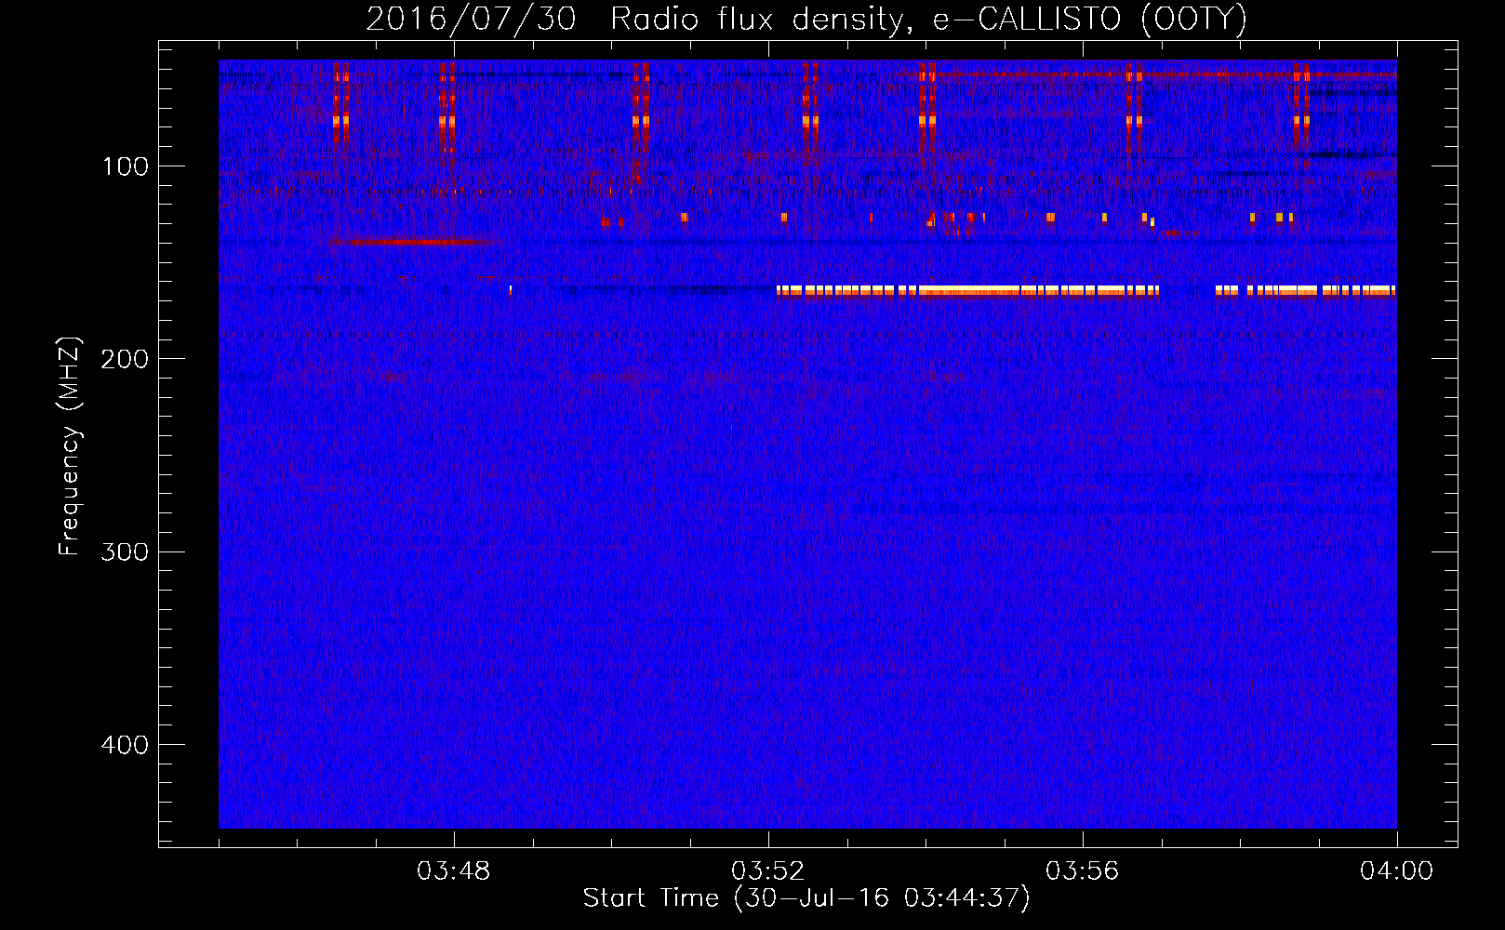Click the 300 MHz frequency tick label
Viewport: 1505px width, 930px height.
[125, 551]
